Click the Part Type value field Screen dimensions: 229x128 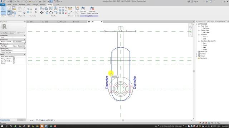pos(19,46)
